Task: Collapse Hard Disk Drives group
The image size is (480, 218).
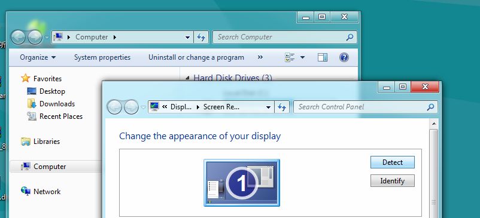Action: click(x=188, y=78)
